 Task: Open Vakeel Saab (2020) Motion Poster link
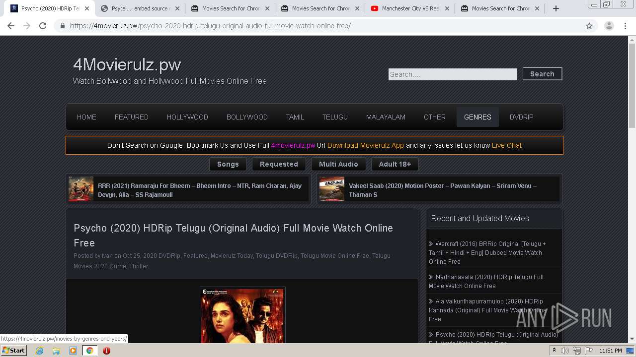coord(443,190)
